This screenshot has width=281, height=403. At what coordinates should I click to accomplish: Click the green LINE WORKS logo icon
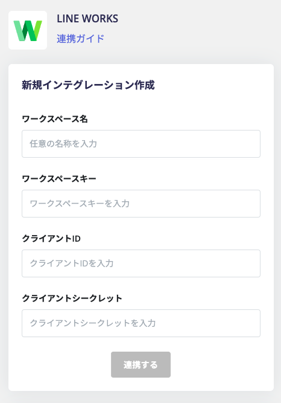click(x=28, y=30)
